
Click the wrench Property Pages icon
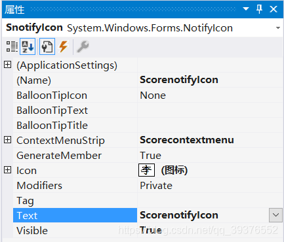point(83,46)
